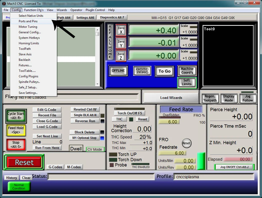The width and height of the screenshot is (262, 198).
Task: Click the large red Reset button
Action: [24, 162]
